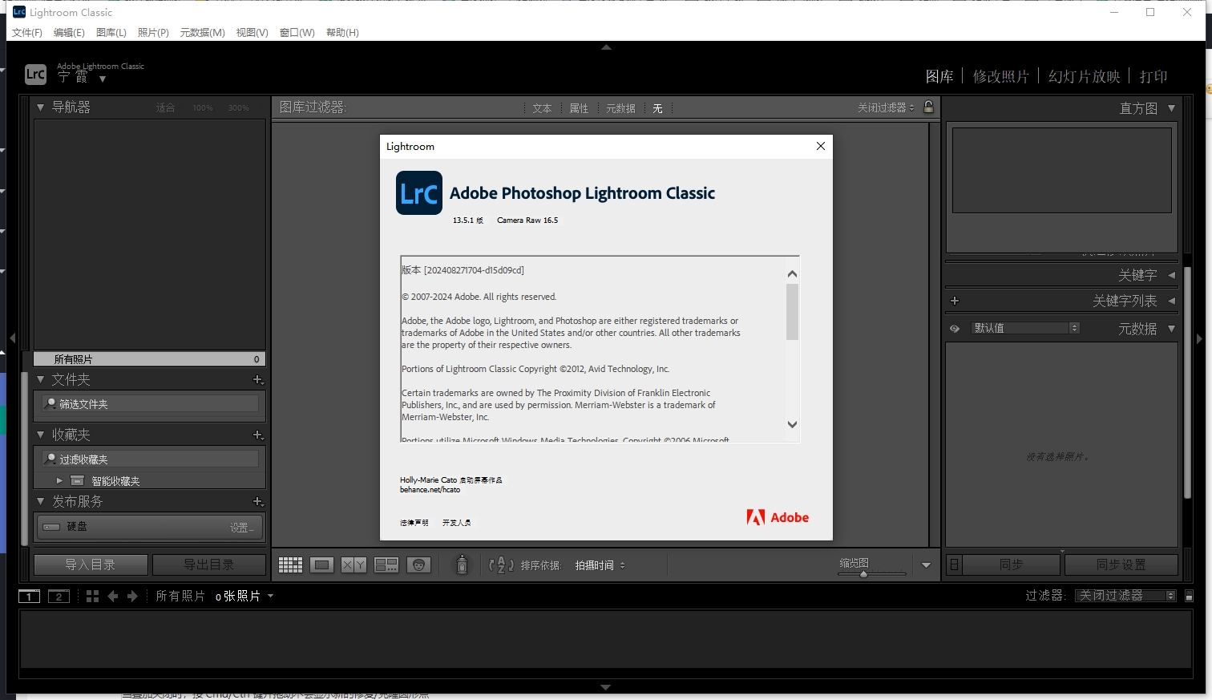Click the filter lock icon
Screen dimensions: 1212x700
click(x=928, y=107)
